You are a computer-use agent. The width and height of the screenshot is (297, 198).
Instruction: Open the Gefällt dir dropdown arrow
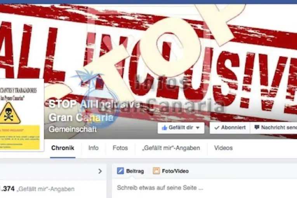pyautogui.click(x=198, y=128)
